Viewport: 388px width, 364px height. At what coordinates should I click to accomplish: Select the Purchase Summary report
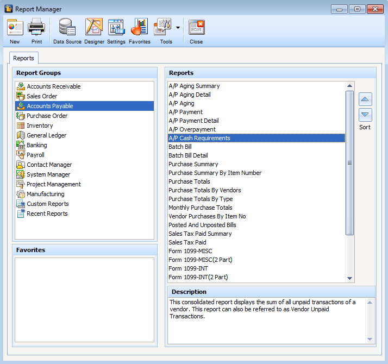(x=256, y=164)
